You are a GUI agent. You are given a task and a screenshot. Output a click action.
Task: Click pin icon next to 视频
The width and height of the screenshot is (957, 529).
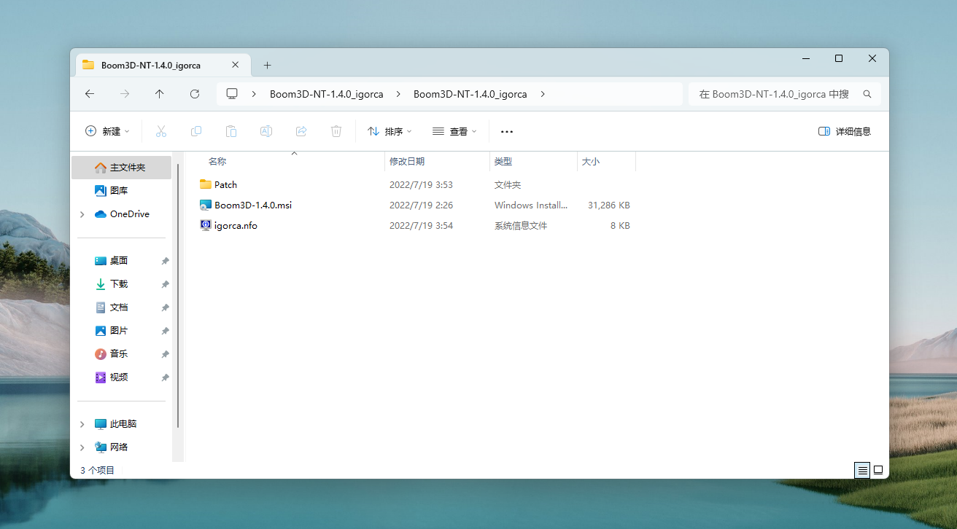(x=166, y=377)
